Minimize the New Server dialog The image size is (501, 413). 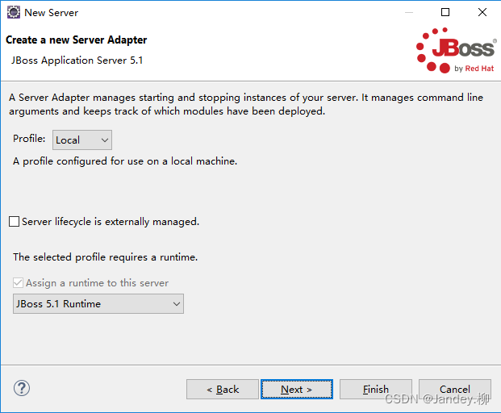click(x=409, y=12)
